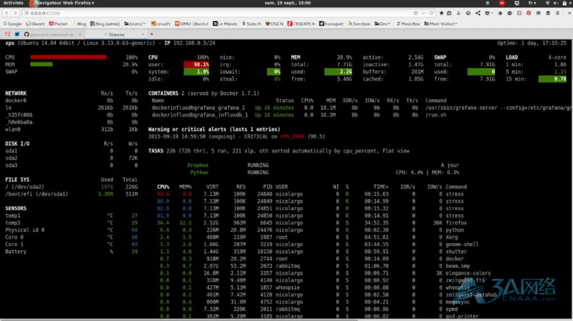This screenshot has width=573, height=321.
Task: Go to the Home page icon
Action: (468, 13)
